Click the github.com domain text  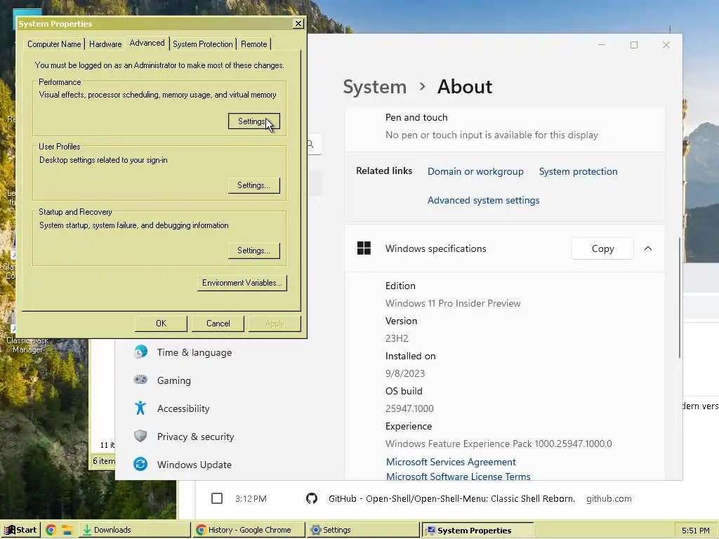pos(609,499)
